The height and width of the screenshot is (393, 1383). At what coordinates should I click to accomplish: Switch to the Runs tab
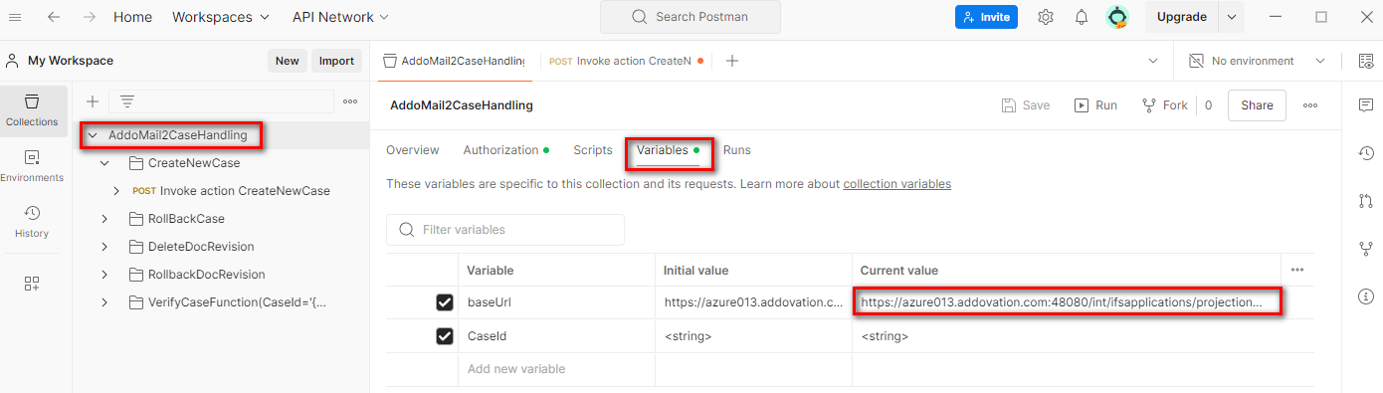point(737,150)
